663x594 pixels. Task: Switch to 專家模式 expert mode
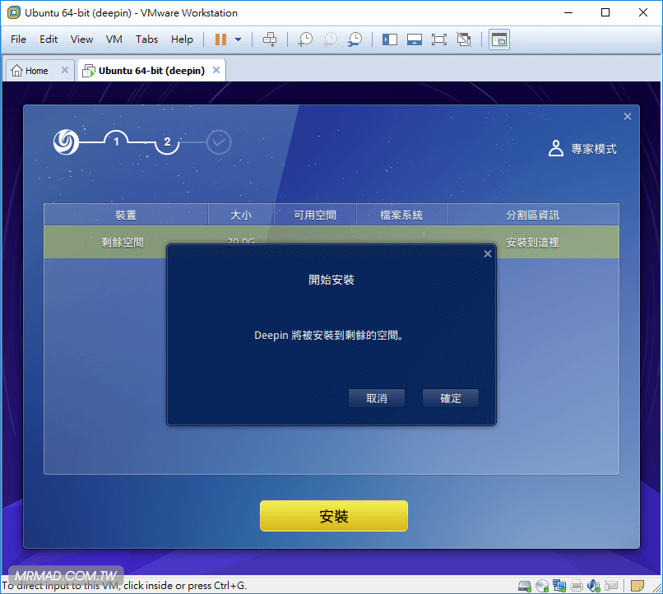pos(583,149)
